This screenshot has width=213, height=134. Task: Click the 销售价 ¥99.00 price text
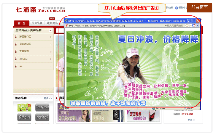183,114
